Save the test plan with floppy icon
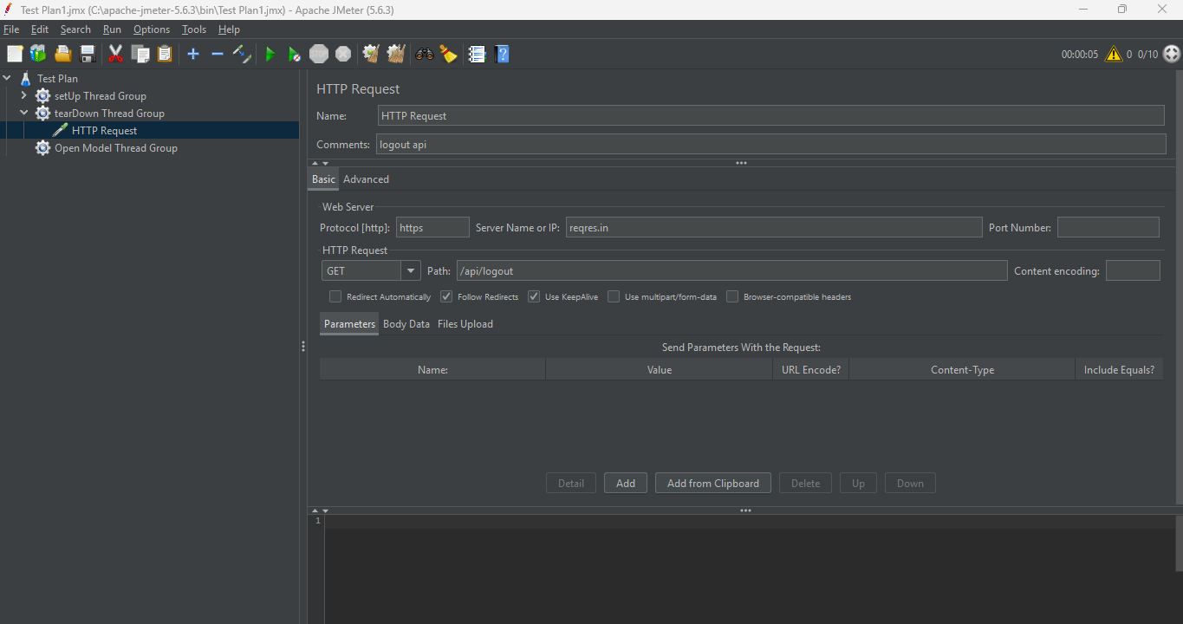This screenshot has width=1183, height=624. (88, 54)
